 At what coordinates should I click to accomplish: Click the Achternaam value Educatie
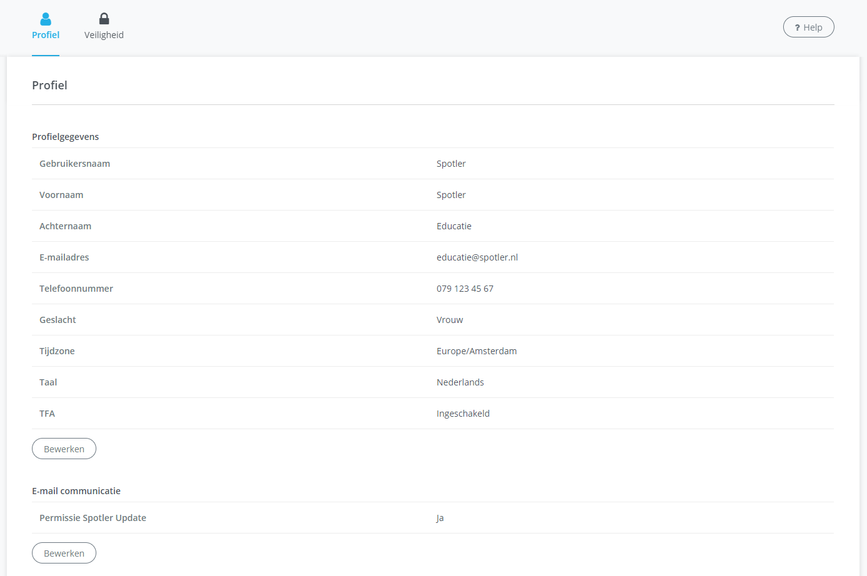(x=454, y=226)
